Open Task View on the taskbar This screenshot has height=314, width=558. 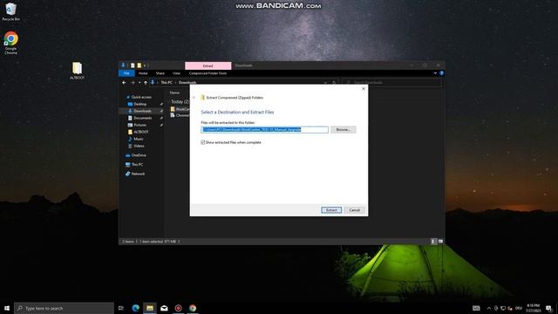coord(121,308)
